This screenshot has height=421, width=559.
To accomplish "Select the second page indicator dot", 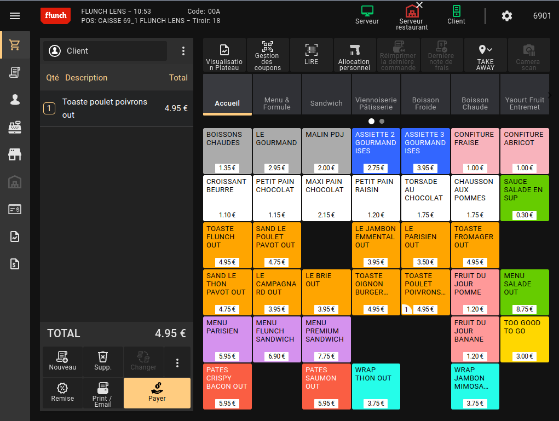I will (382, 121).
